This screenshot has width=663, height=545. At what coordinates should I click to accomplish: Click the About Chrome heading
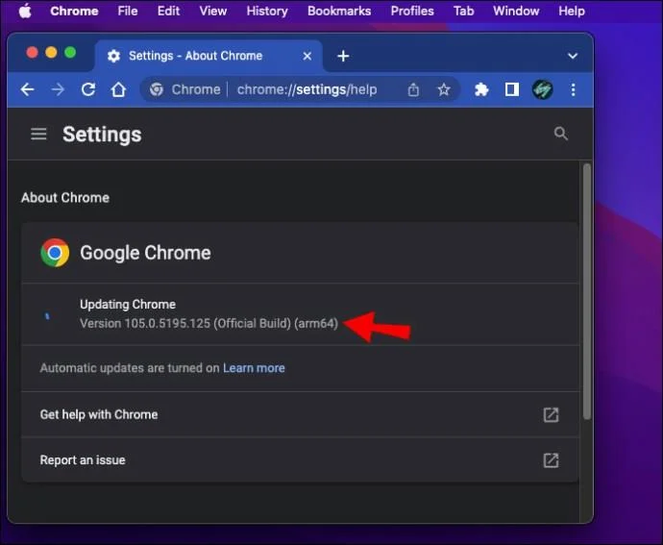65,198
